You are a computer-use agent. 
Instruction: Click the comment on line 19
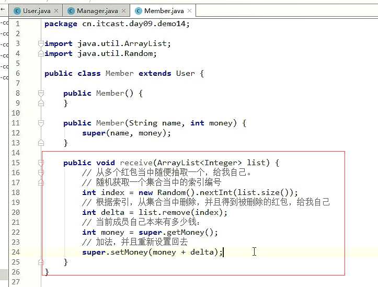point(205,202)
